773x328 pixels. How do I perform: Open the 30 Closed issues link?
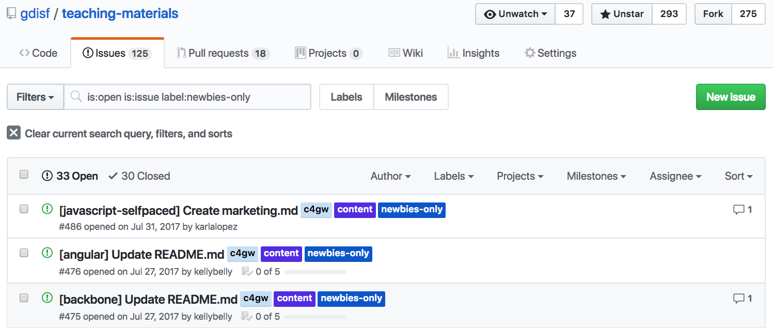point(139,176)
